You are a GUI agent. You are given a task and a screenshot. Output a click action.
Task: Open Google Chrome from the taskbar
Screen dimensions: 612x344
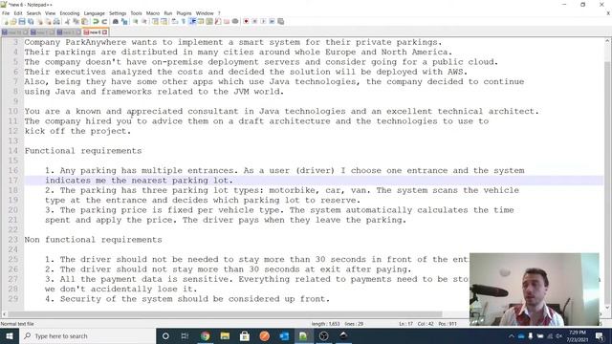point(206,335)
